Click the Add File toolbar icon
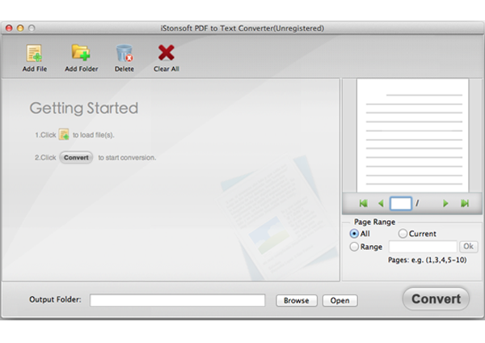This screenshot has height=343, width=485. (35, 53)
